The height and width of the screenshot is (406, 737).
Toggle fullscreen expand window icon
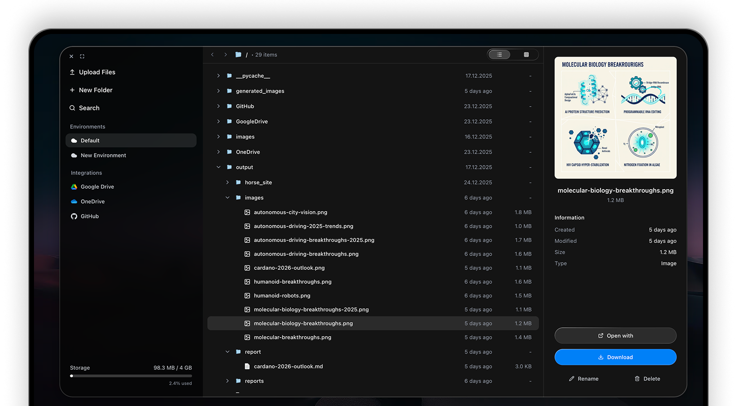click(x=82, y=57)
